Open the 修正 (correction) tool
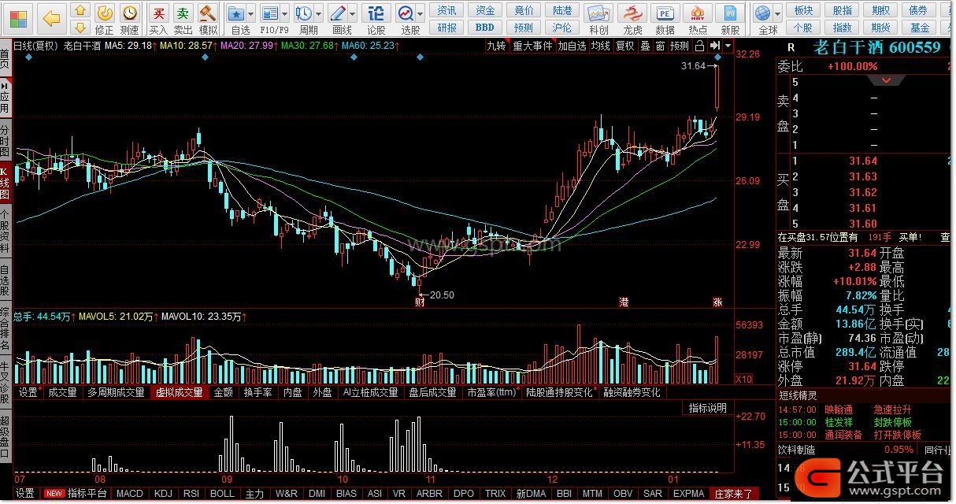Viewport: 956px width, 504px height. pos(104,19)
